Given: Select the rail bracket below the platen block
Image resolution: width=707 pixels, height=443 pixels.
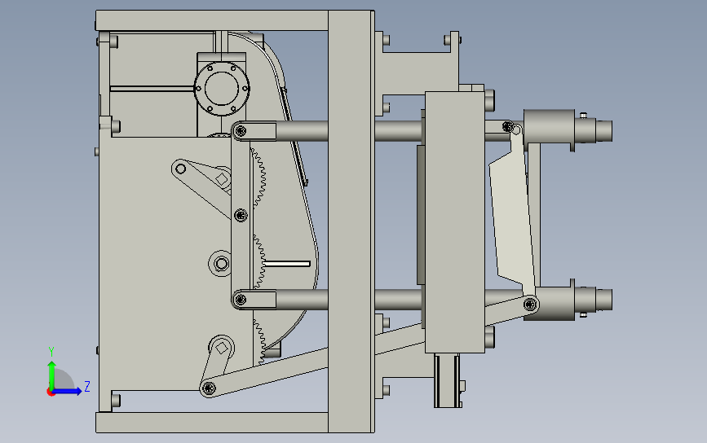Looking at the screenshot, I should coord(448,381).
